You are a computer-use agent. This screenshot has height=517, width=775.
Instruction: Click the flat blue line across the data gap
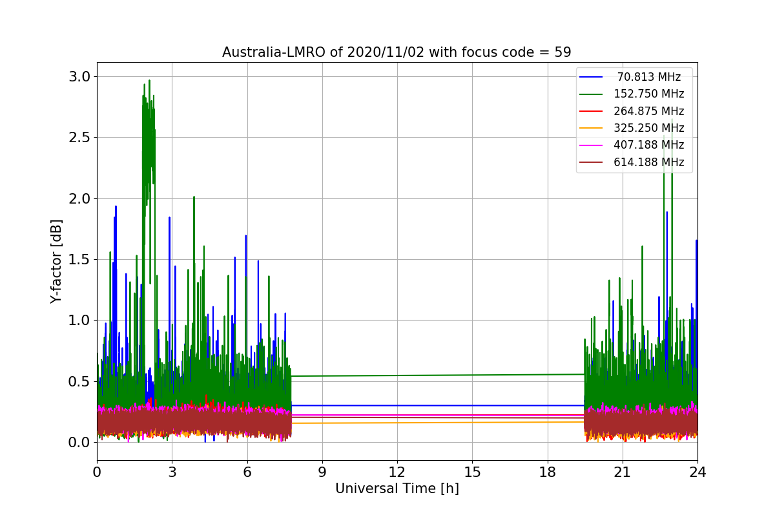438,405
